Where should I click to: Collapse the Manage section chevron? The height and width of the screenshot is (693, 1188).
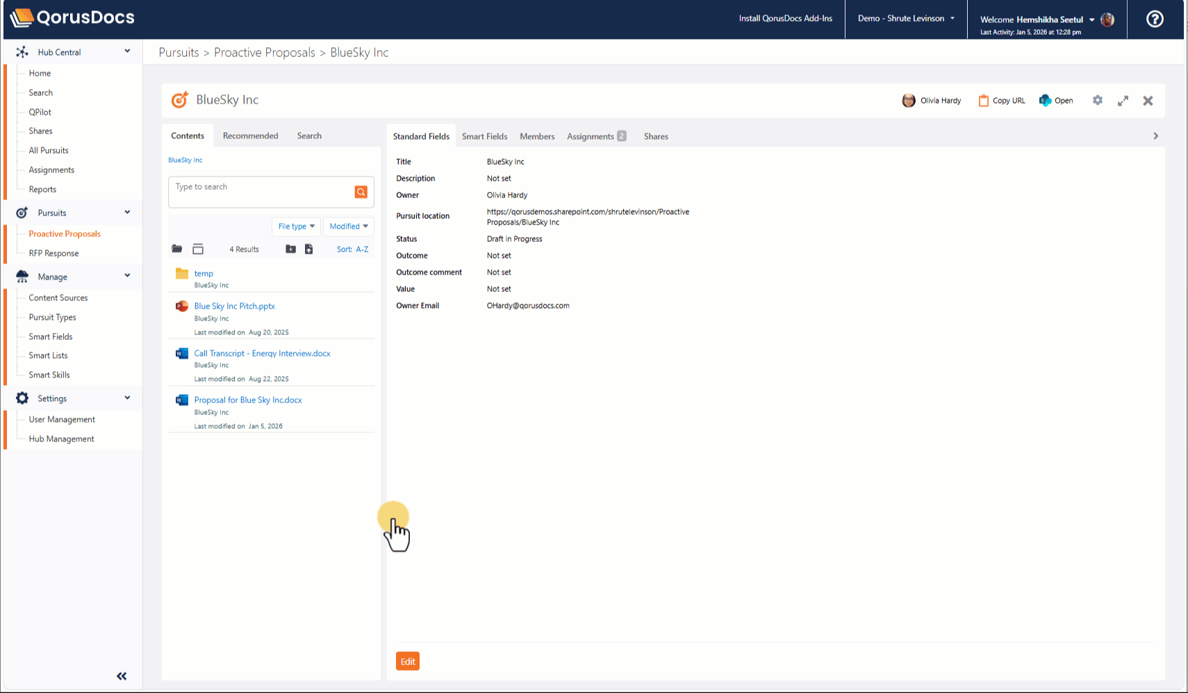[127, 276]
